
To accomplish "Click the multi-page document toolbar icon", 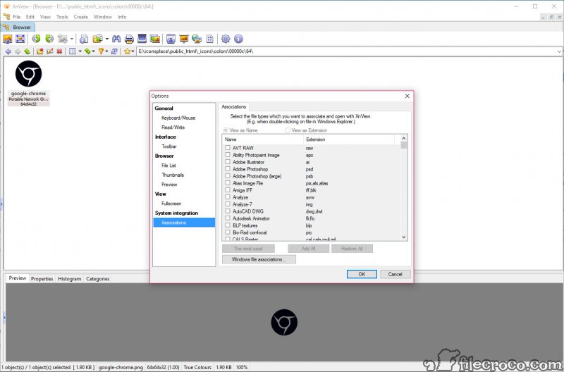I will [x=84, y=39].
